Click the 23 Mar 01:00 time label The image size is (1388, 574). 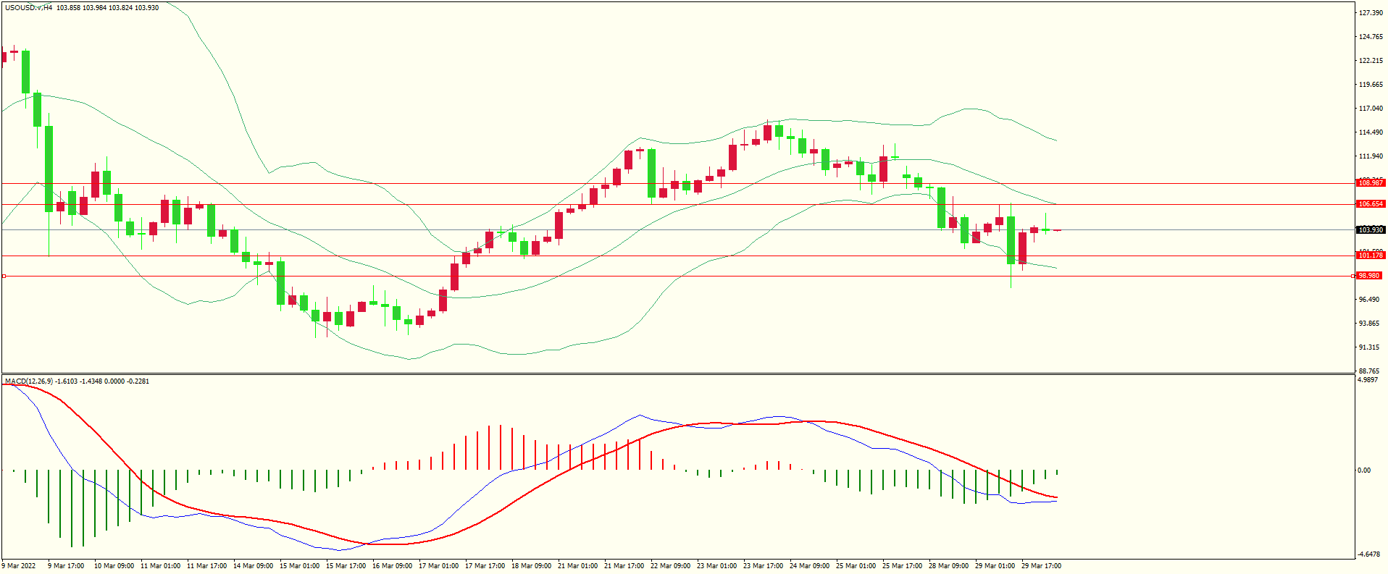(716, 566)
